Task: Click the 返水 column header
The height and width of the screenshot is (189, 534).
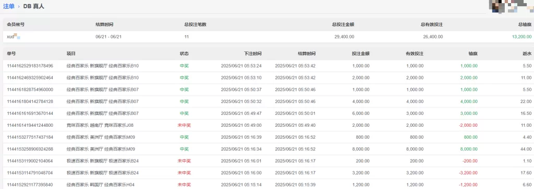Action: pyautogui.click(x=527, y=53)
